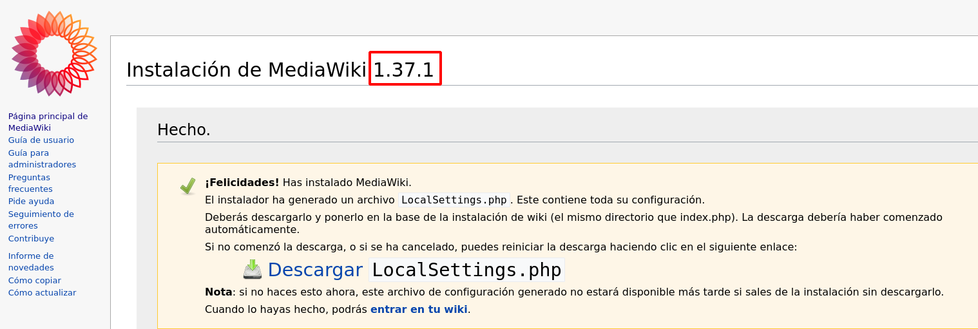Open the Guía de usuario link
The height and width of the screenshot is (329, 978).
tap(41, 140)
